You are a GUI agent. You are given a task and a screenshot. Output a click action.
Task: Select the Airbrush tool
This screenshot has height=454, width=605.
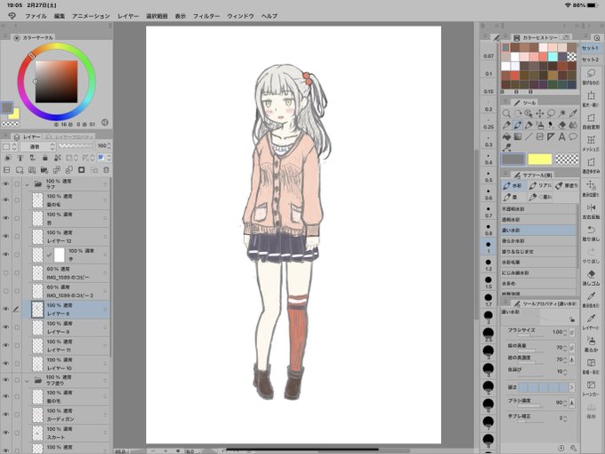pos(540,126)
